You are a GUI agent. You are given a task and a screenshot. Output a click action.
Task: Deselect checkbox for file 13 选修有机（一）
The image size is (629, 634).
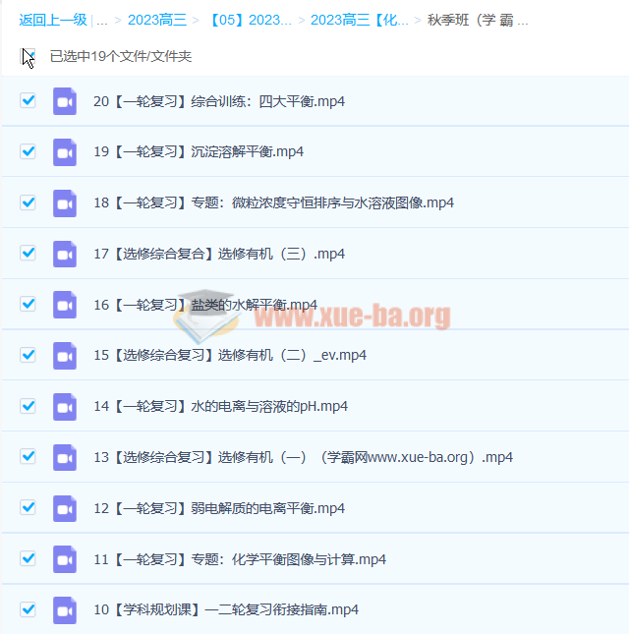tap(29, 456)
